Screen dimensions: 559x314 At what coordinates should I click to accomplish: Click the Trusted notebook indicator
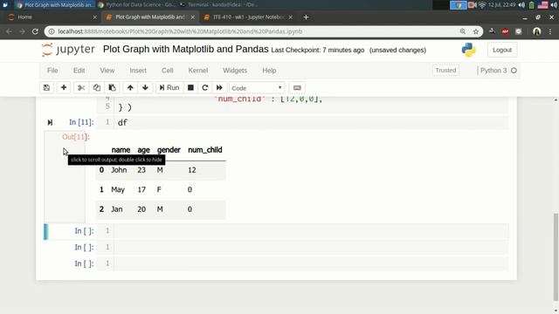point(445,70)
